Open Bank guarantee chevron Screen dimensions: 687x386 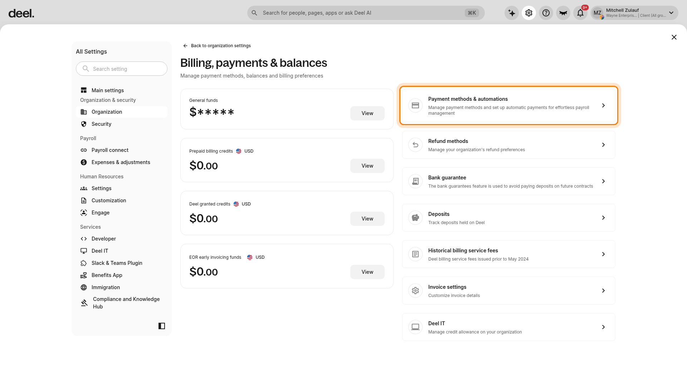(603, 181)
